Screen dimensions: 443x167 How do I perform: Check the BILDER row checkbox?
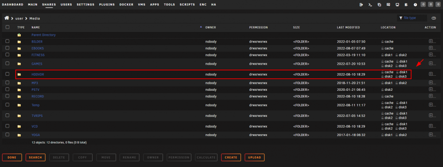pyautogui.click(x=8, y=41)
